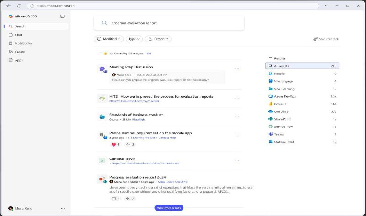Reload the page with the refresh icon
366x216 pixels.
pos(19,5)
